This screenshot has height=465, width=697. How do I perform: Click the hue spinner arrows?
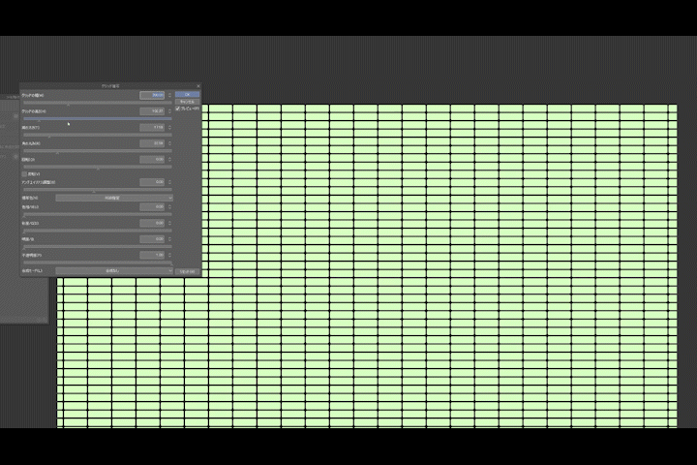pyautogui.click(x=169, y=207)
